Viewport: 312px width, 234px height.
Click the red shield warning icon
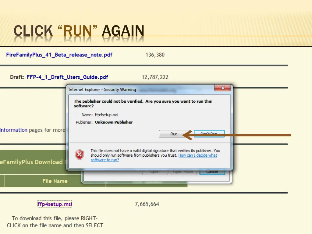pyautogui.click(x=79, y=155)
